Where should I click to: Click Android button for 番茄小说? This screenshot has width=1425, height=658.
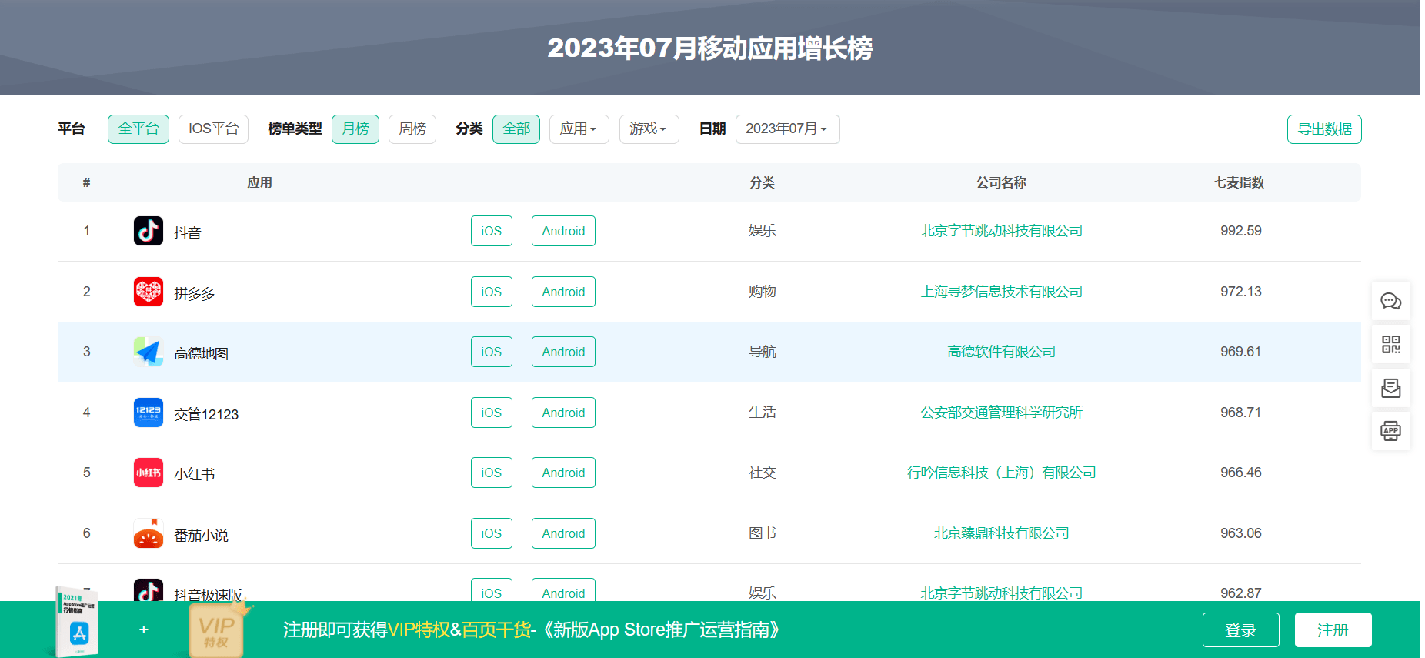pos(563,533)
